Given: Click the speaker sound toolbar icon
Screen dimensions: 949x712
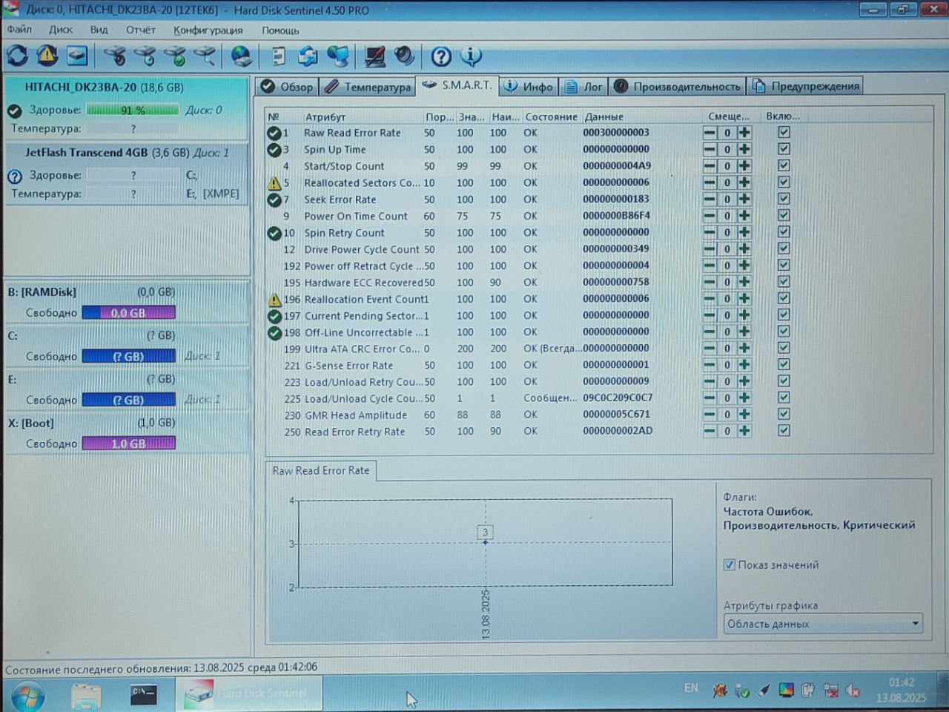Looking at the screenshot, I should point(404,56).
